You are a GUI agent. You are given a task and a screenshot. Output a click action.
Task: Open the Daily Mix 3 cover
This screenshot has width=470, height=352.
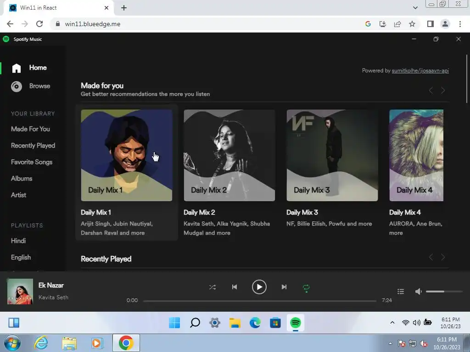point(332,155)
